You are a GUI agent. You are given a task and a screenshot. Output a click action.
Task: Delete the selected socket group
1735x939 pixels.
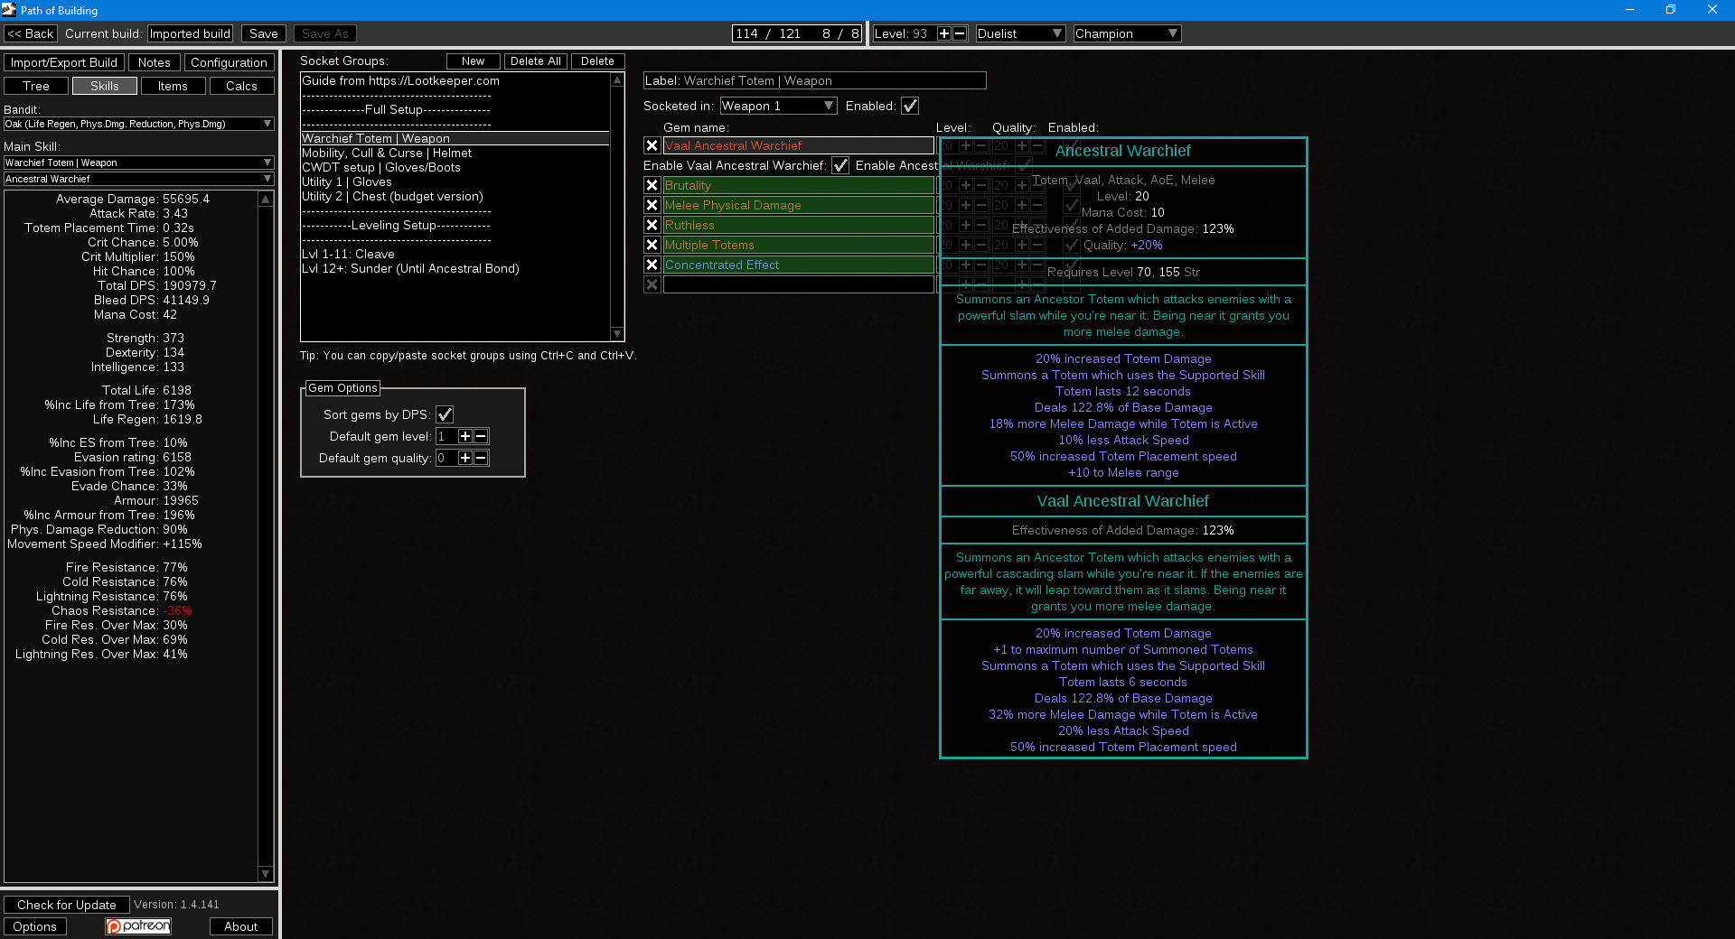point(597,61)
